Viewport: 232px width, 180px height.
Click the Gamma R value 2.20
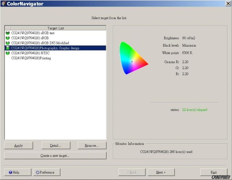[185, 62]
